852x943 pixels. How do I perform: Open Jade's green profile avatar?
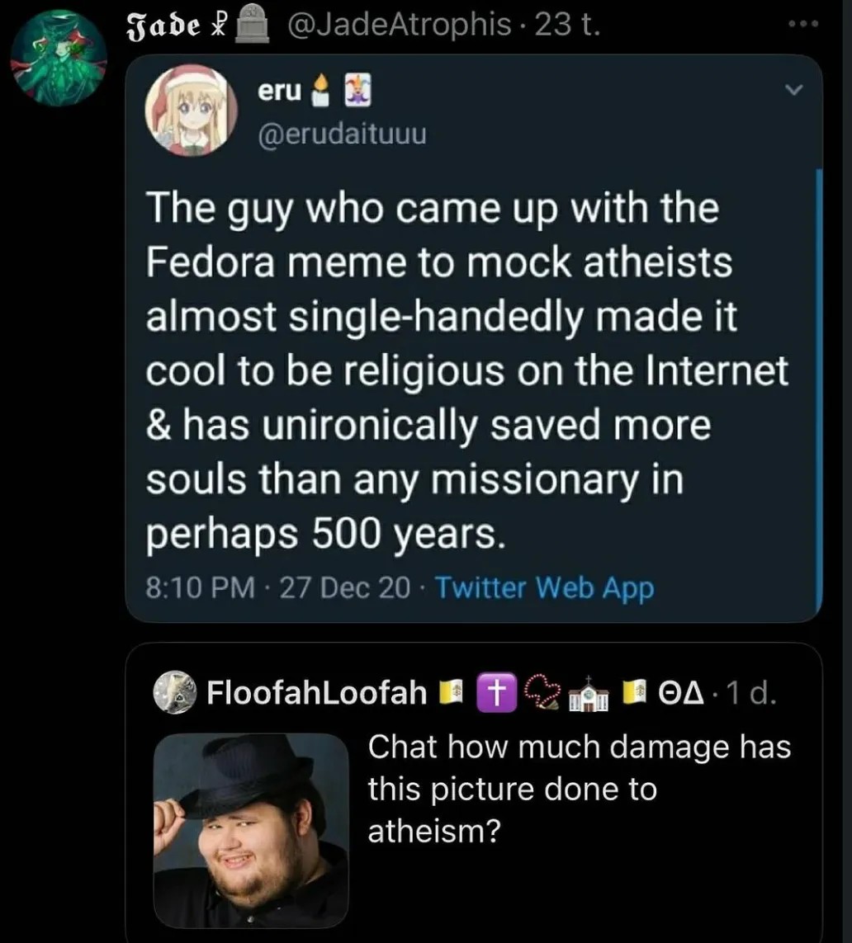click(57, 56)
